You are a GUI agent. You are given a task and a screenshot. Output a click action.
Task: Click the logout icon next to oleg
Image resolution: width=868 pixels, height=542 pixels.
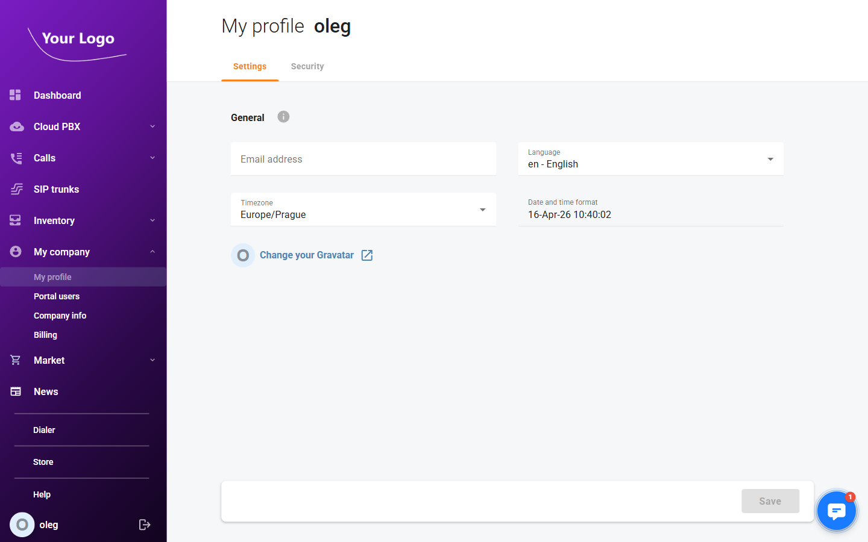point(145,525)
